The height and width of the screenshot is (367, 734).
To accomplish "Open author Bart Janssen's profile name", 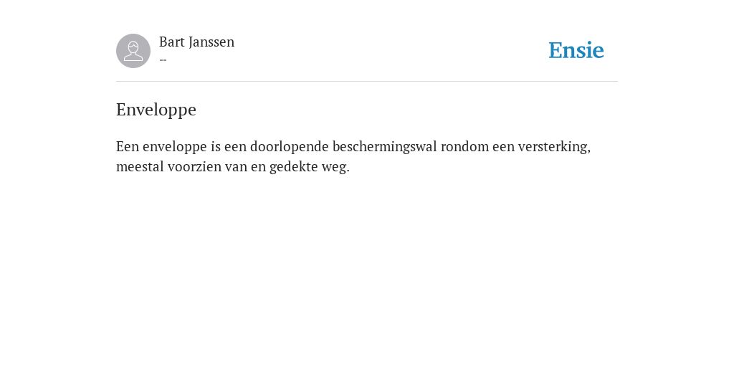I will coord(196,42).
